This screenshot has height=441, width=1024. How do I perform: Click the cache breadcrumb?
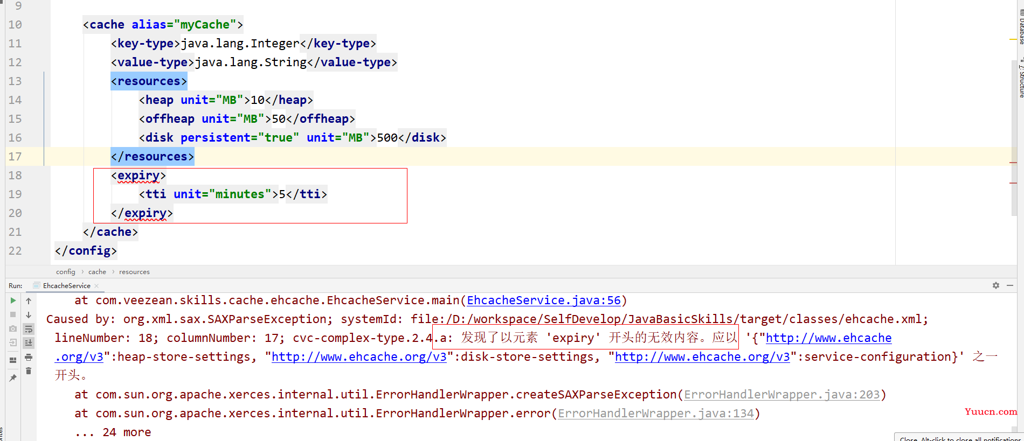pos(97,272)
